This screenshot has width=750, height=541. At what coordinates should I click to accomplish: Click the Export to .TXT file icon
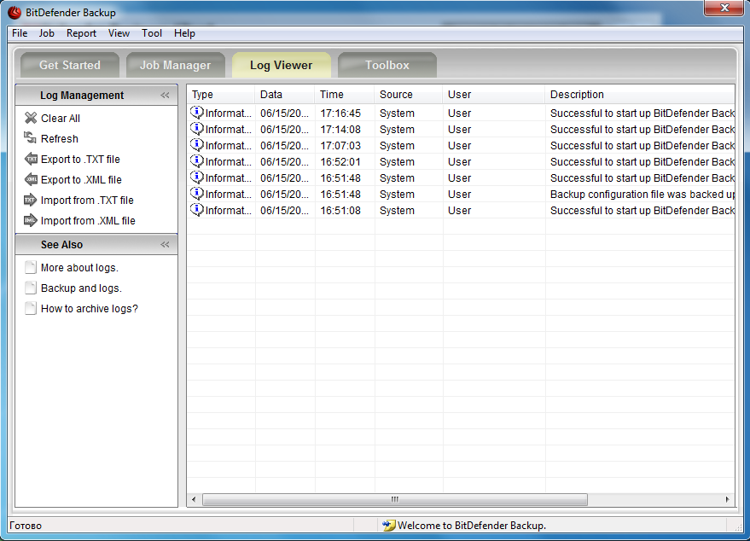[31, 159]
